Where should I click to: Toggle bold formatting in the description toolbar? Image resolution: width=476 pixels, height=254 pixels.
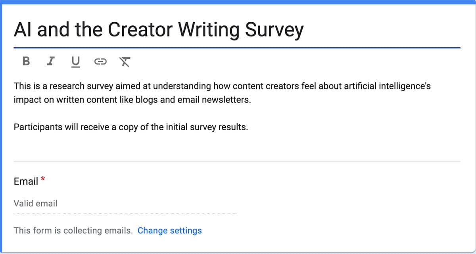[26, 61]
